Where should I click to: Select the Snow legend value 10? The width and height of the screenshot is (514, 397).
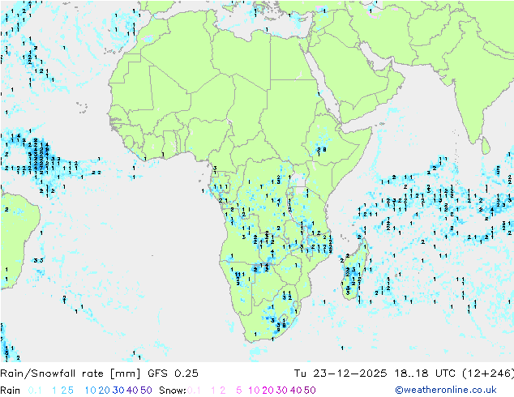254,391
